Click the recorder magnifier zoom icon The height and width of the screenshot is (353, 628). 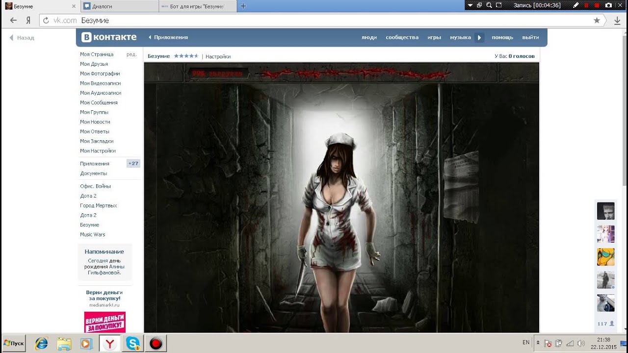[489, 5]
